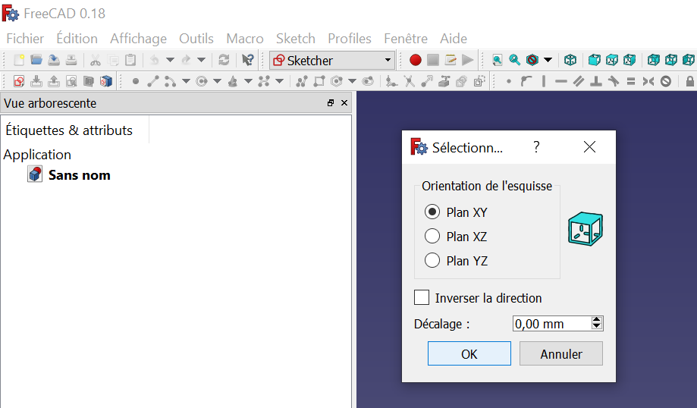697x408 pixels.
Task: Apply the Equal constraint icon
Action: pyautogui.click(x=631, y=81)
